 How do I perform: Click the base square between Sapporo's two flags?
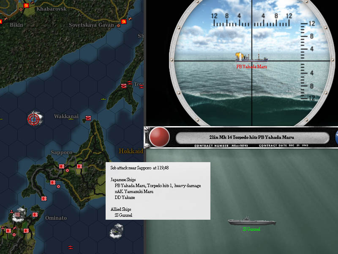(68, 171)
